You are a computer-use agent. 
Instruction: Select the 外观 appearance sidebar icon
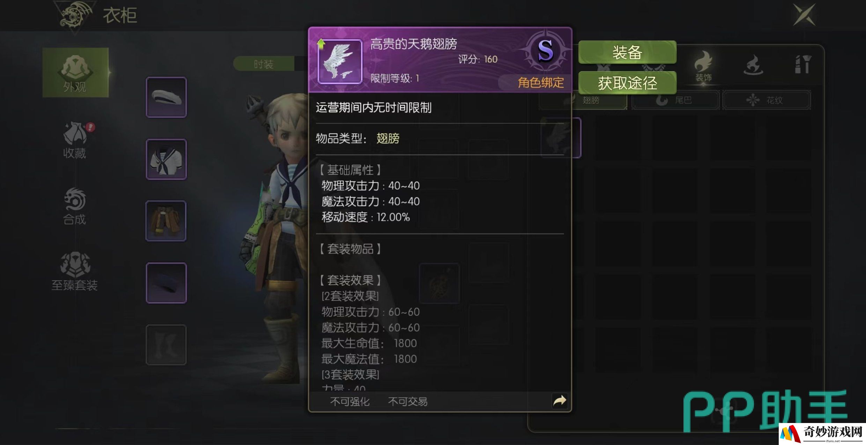point(75,73)
